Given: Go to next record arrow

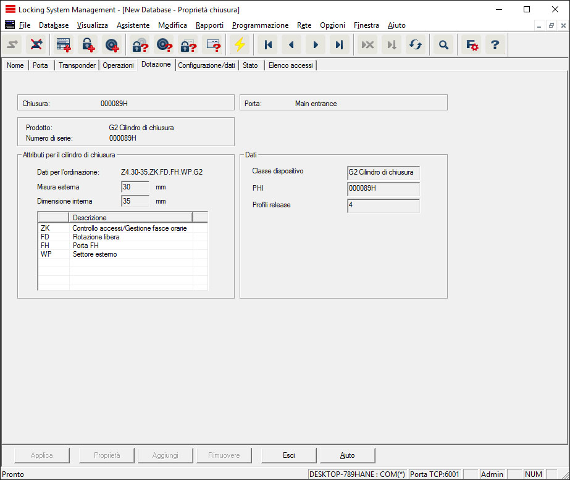Looking at the screenshot, I should [316, 45].
